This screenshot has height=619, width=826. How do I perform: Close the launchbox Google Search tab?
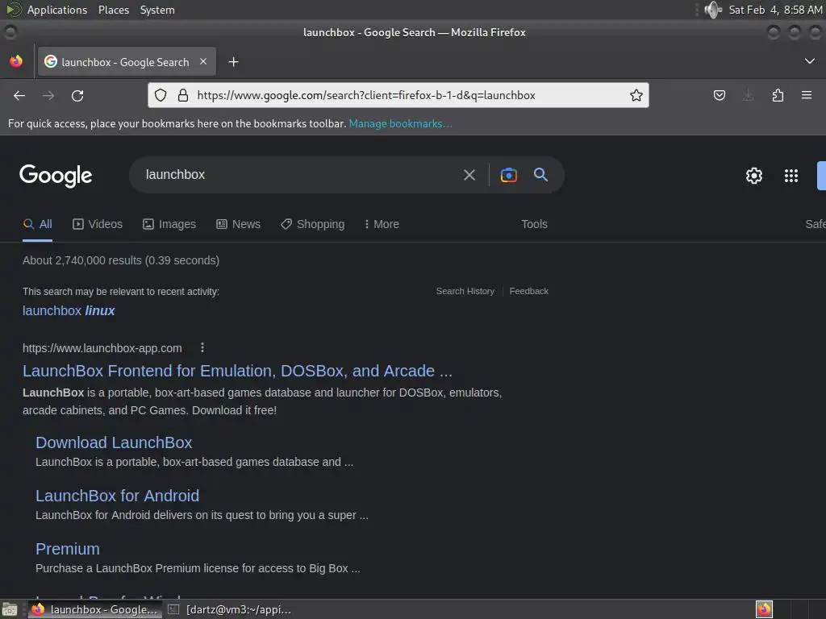coord(203,61)
